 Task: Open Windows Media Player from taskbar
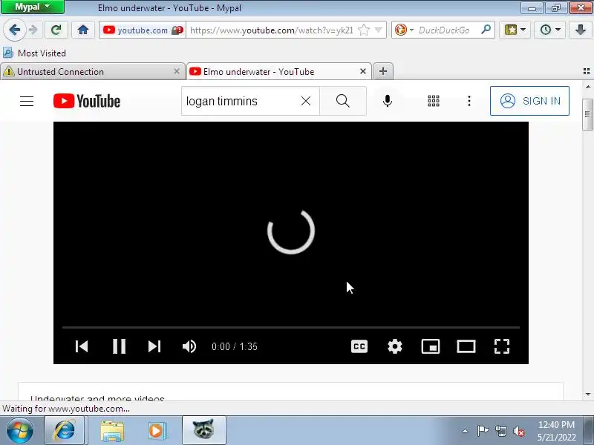[156, 431]
